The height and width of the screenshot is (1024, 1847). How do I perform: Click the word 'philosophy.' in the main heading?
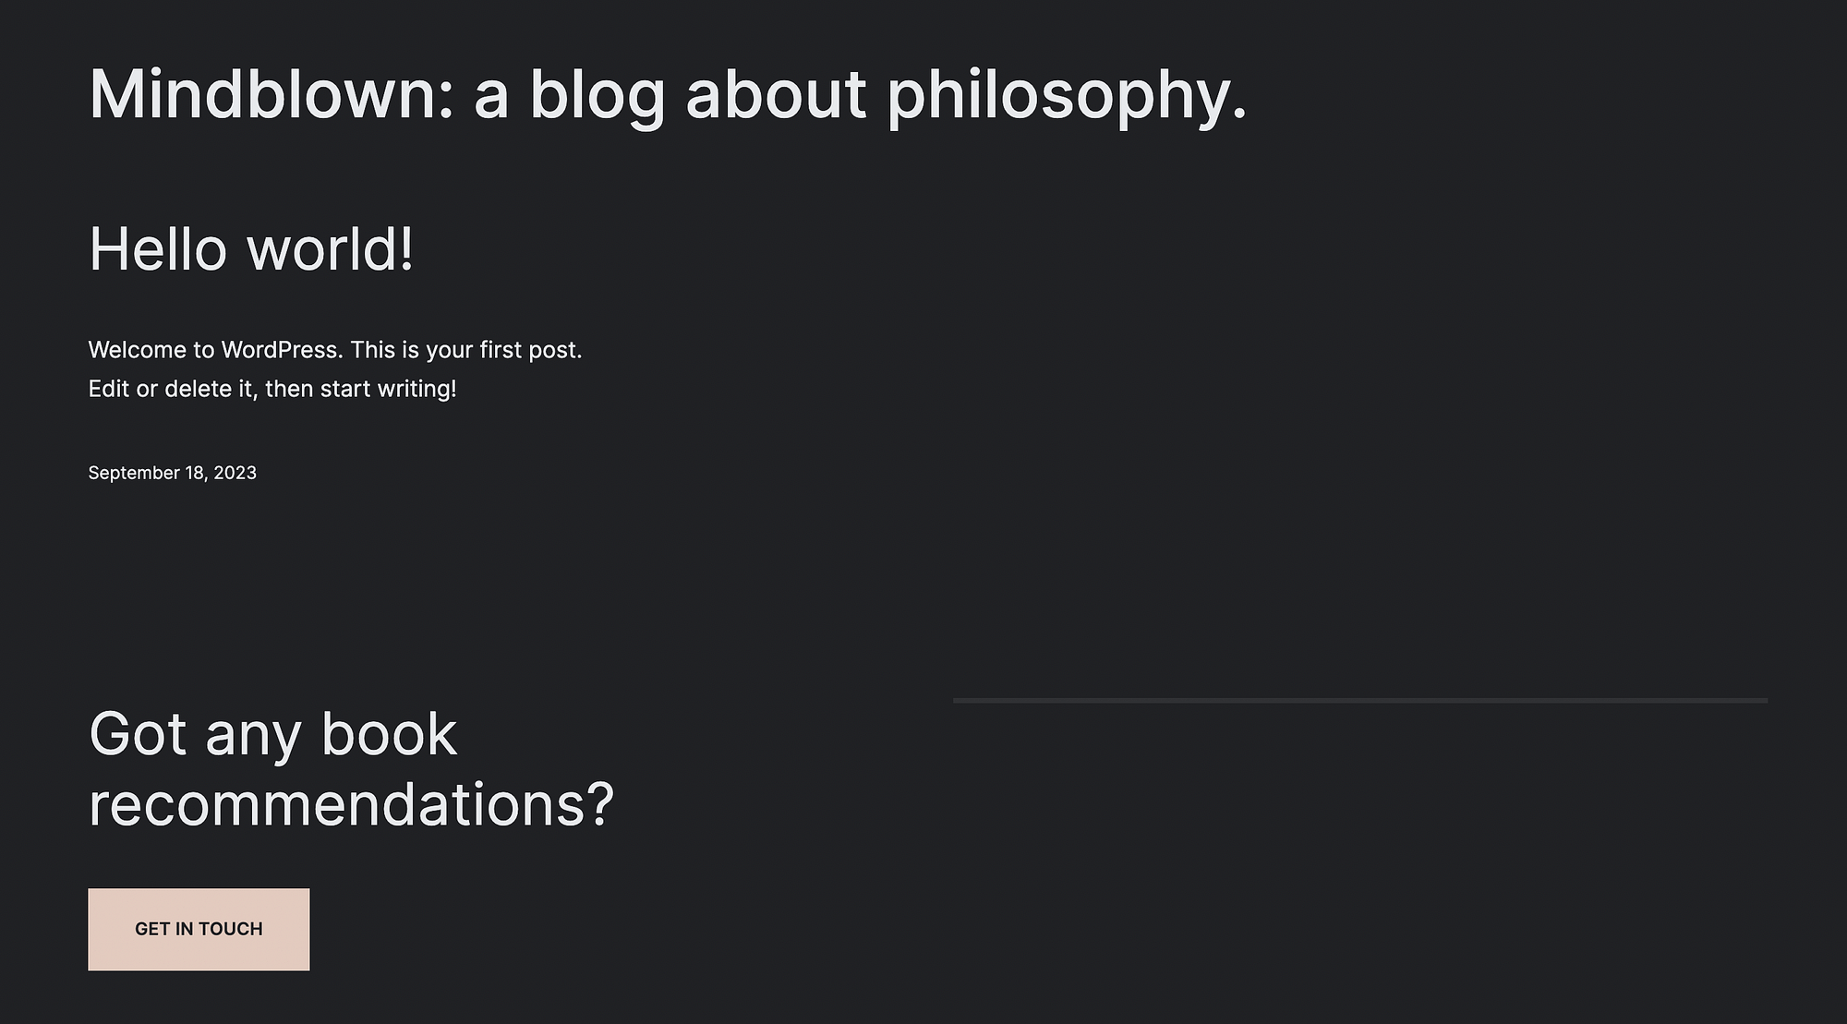1067,94
